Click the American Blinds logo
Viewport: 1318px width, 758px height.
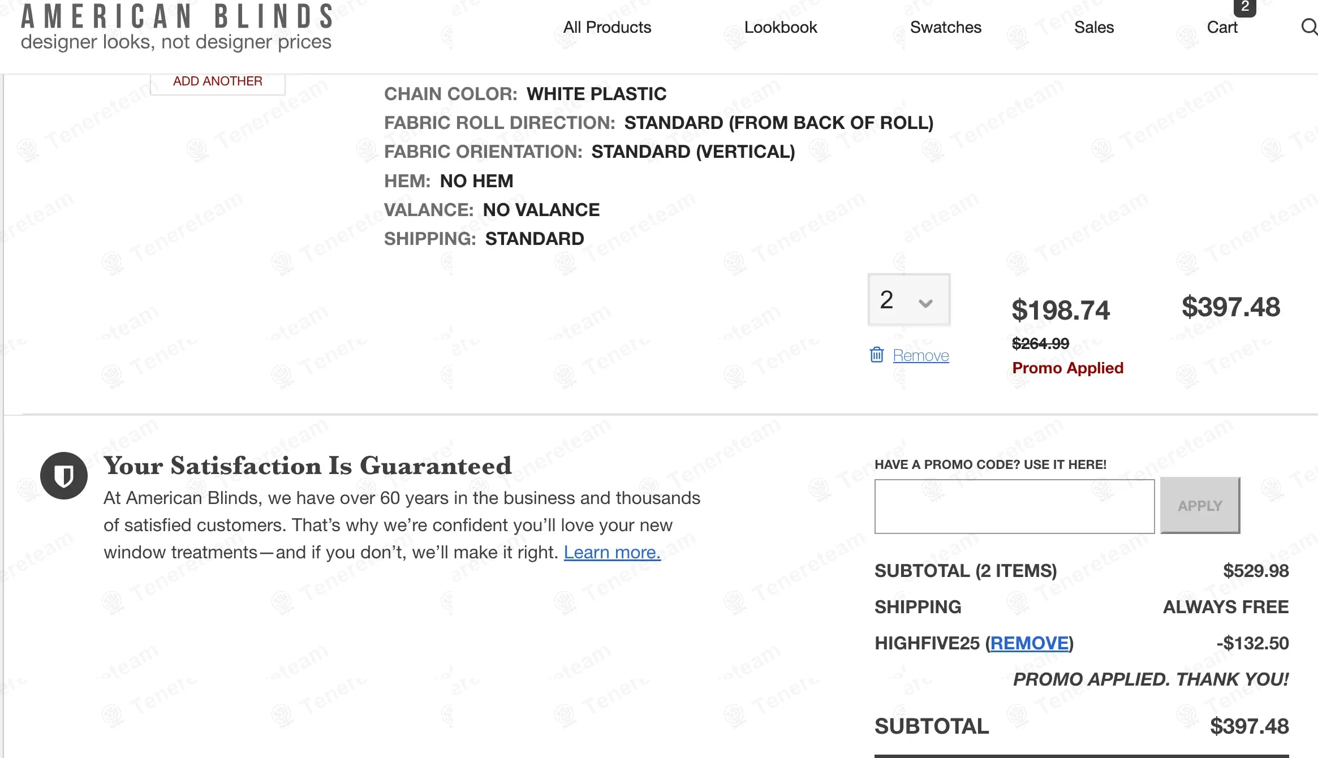click(177, 16)
